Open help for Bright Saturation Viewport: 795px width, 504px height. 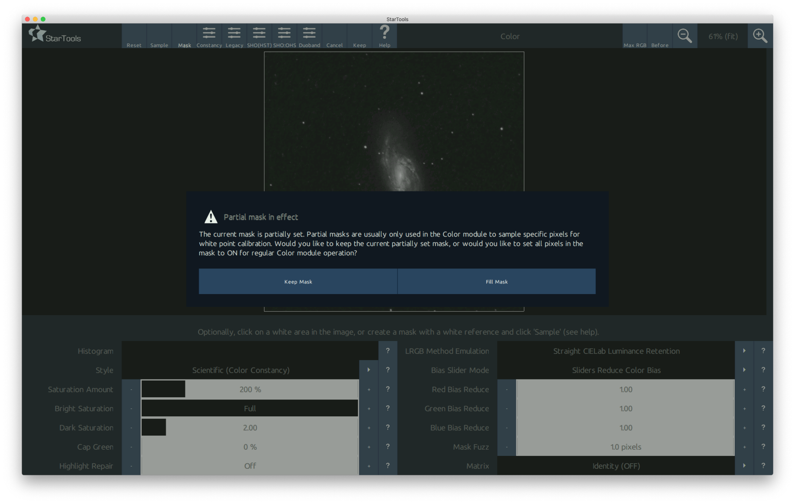[387, 408]
